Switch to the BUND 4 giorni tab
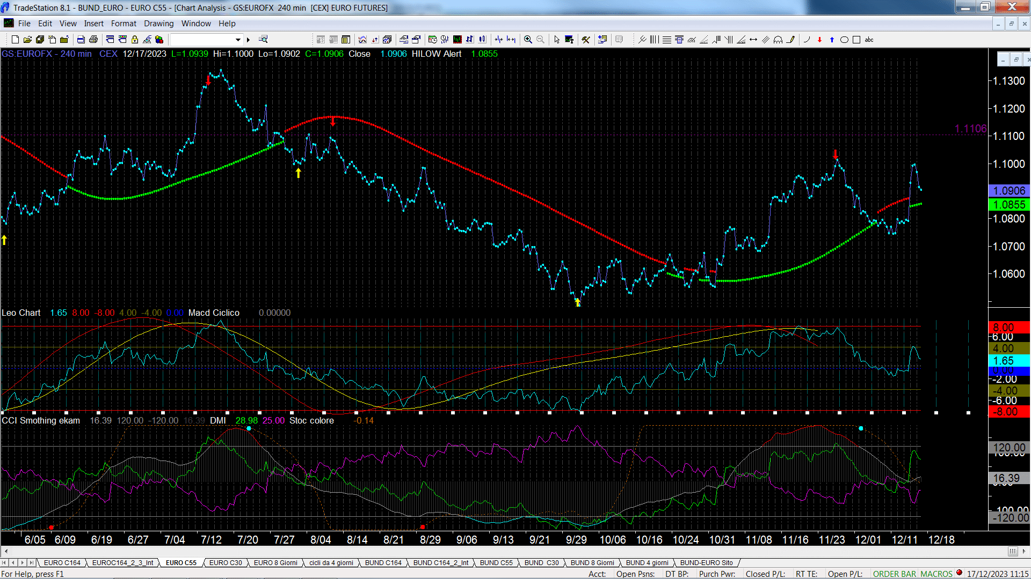This screenshot has width=1031, height=579. [647, 563]
